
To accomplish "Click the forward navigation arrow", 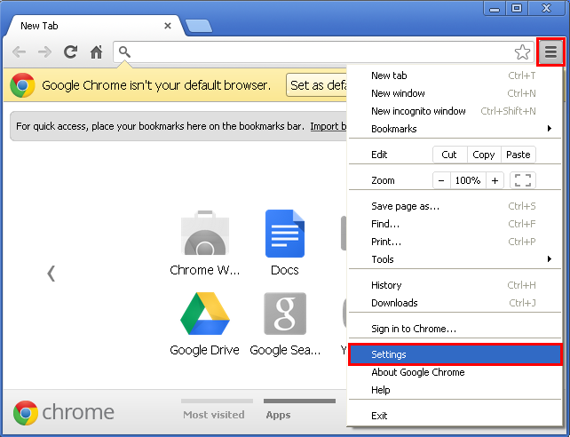I will [44, 52].
